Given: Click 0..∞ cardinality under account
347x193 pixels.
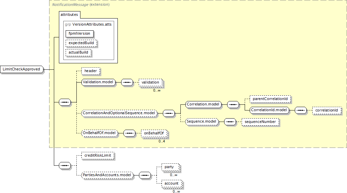Looking at the screenshot, I should [176, 191].
